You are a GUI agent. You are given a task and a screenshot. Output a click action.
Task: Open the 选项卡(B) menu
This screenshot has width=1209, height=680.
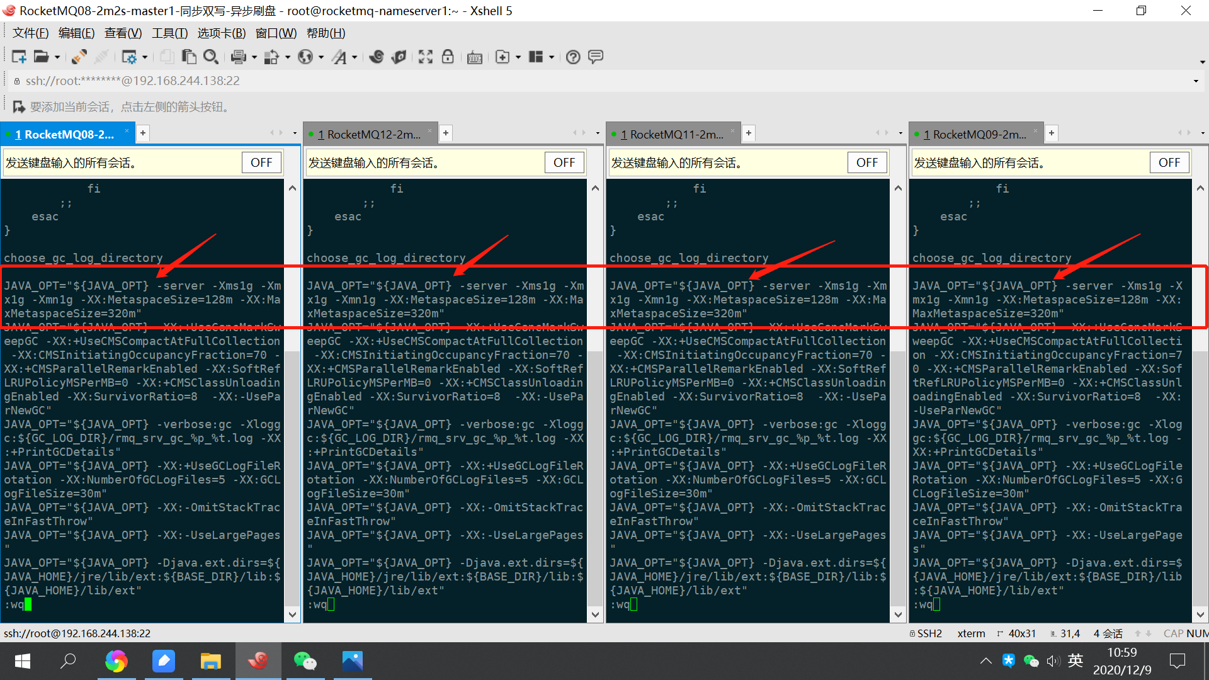pos(222,33)
